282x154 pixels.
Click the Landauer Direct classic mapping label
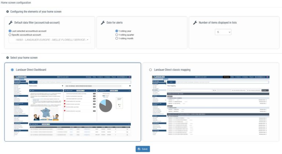172,70
